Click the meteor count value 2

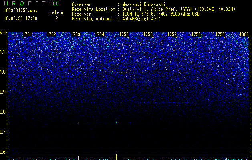[57, 18]
